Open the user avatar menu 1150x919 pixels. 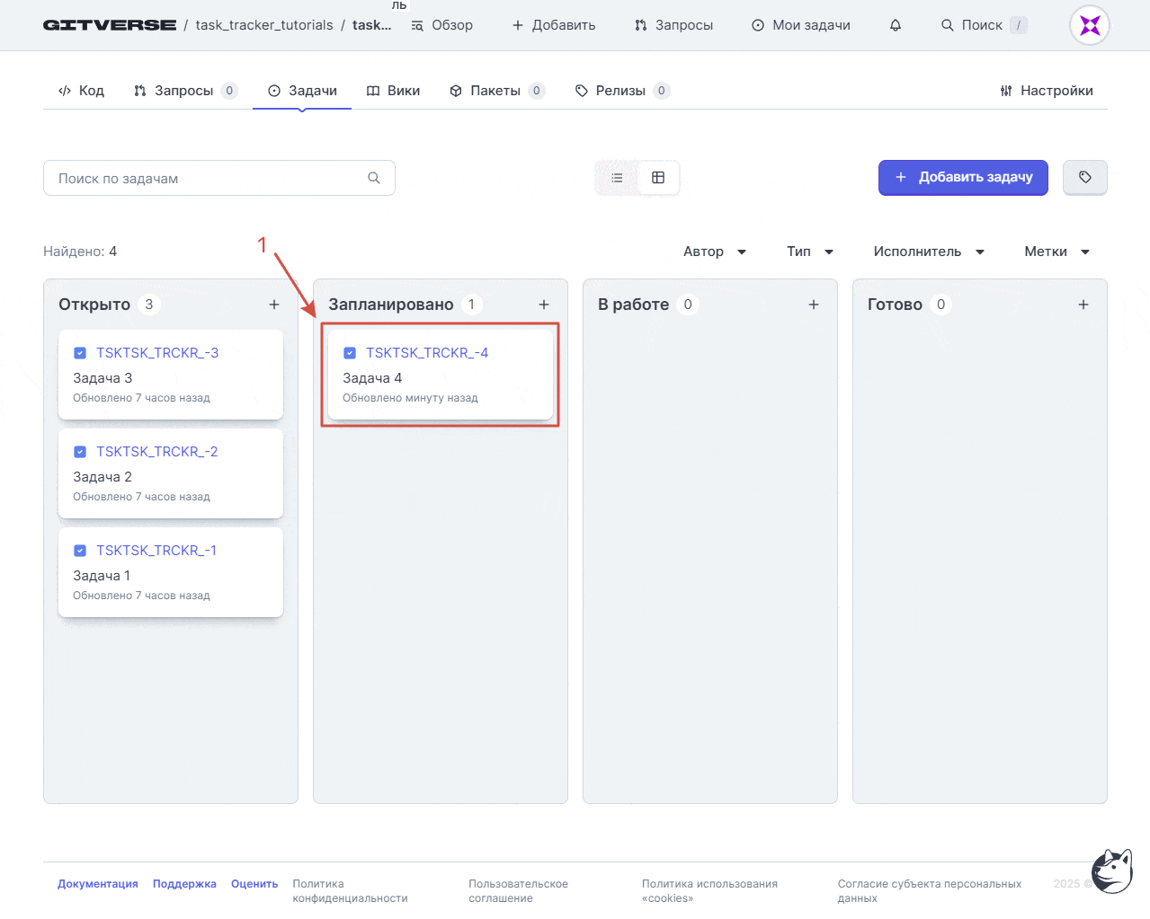[x=1090, y=25]
